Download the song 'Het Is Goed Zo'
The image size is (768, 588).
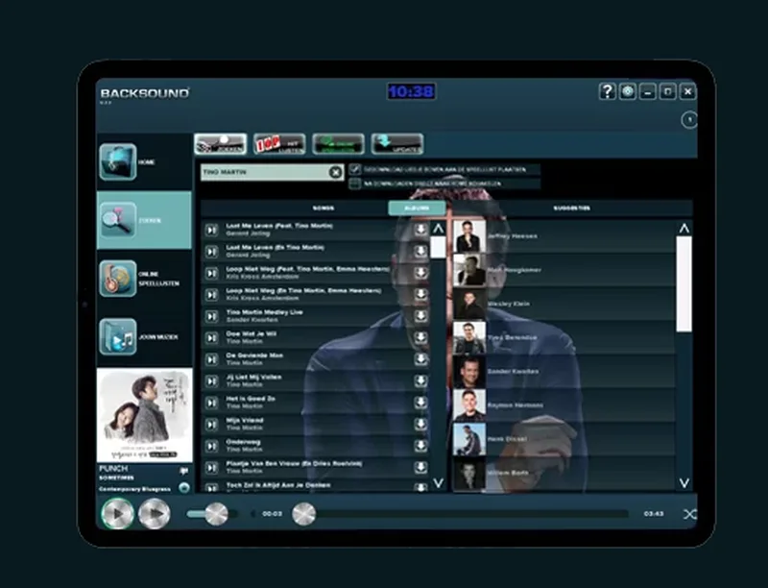(x=420, y=403)
